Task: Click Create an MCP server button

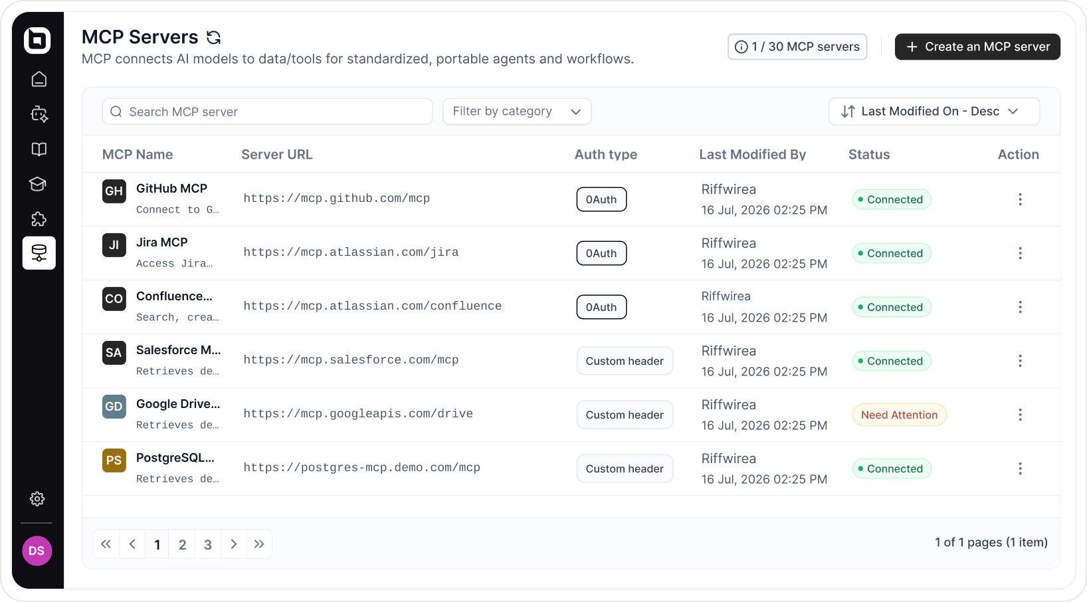Action: (x=977, y=47)
